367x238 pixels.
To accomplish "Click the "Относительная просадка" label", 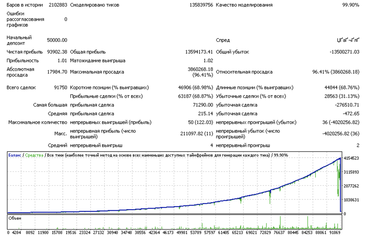I will click(x=244, y=72).
